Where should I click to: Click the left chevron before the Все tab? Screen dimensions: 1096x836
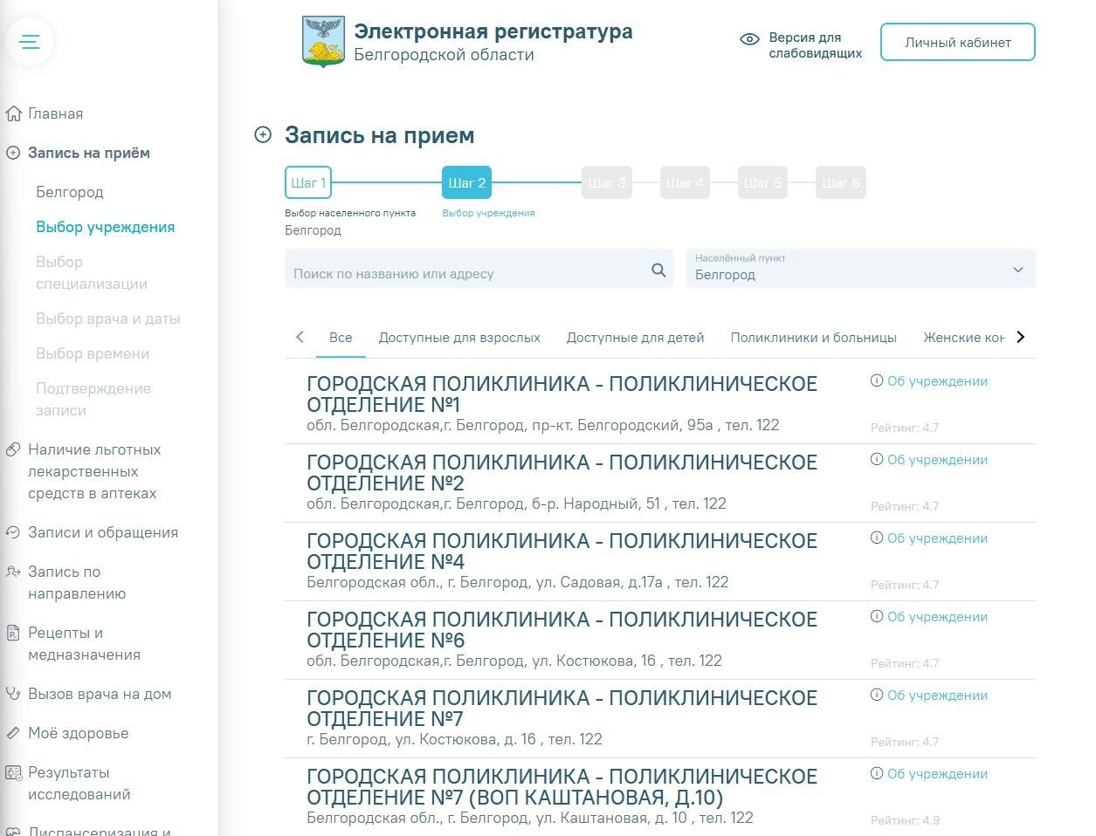coord(300,336)
